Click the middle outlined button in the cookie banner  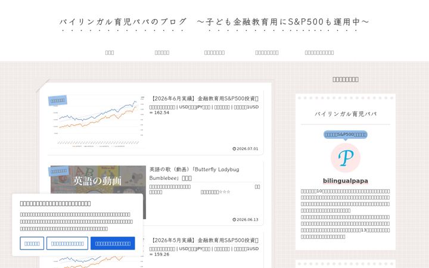[67, 244]
